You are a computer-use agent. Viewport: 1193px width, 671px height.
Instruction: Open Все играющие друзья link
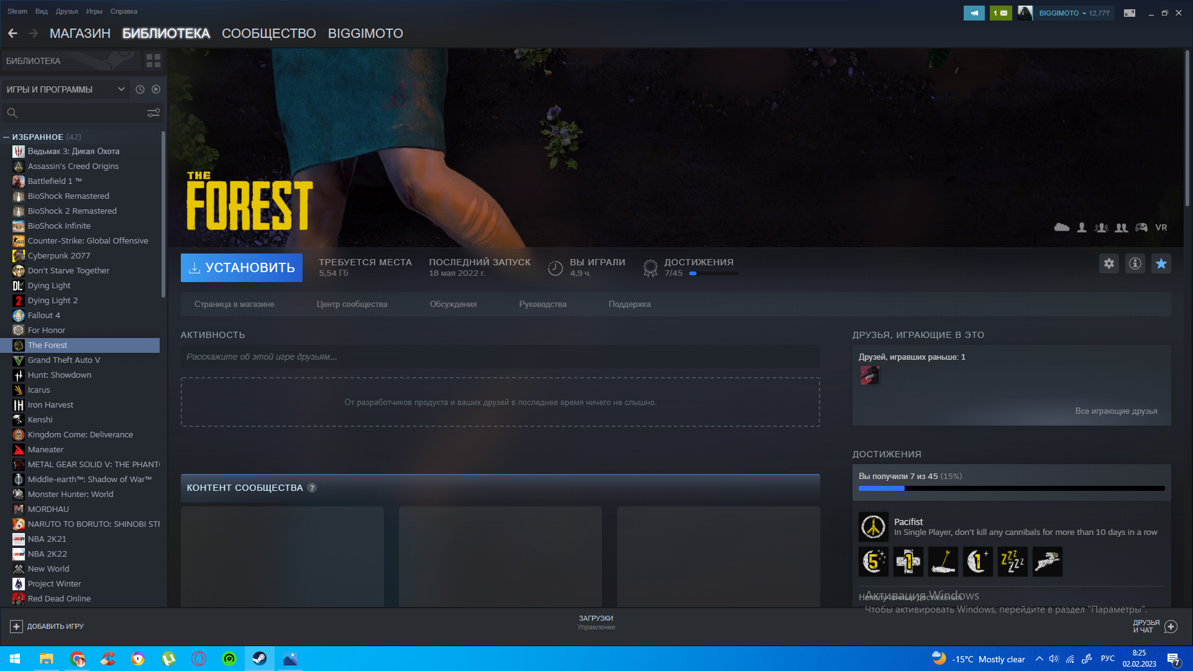1116,411
